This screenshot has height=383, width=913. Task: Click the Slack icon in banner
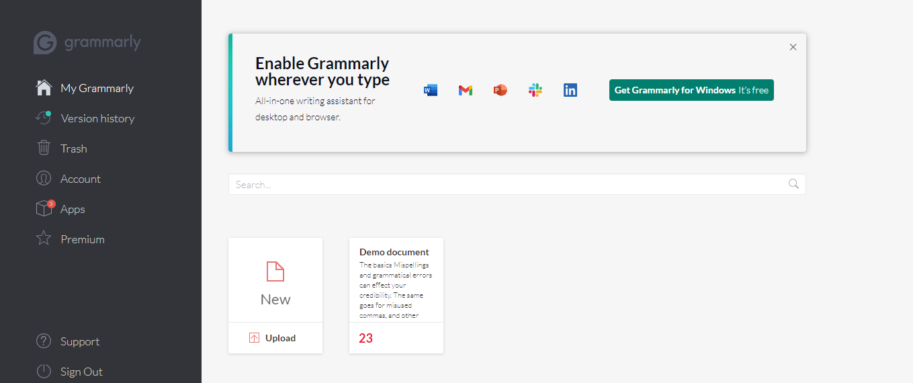click(x=535, y=90)
